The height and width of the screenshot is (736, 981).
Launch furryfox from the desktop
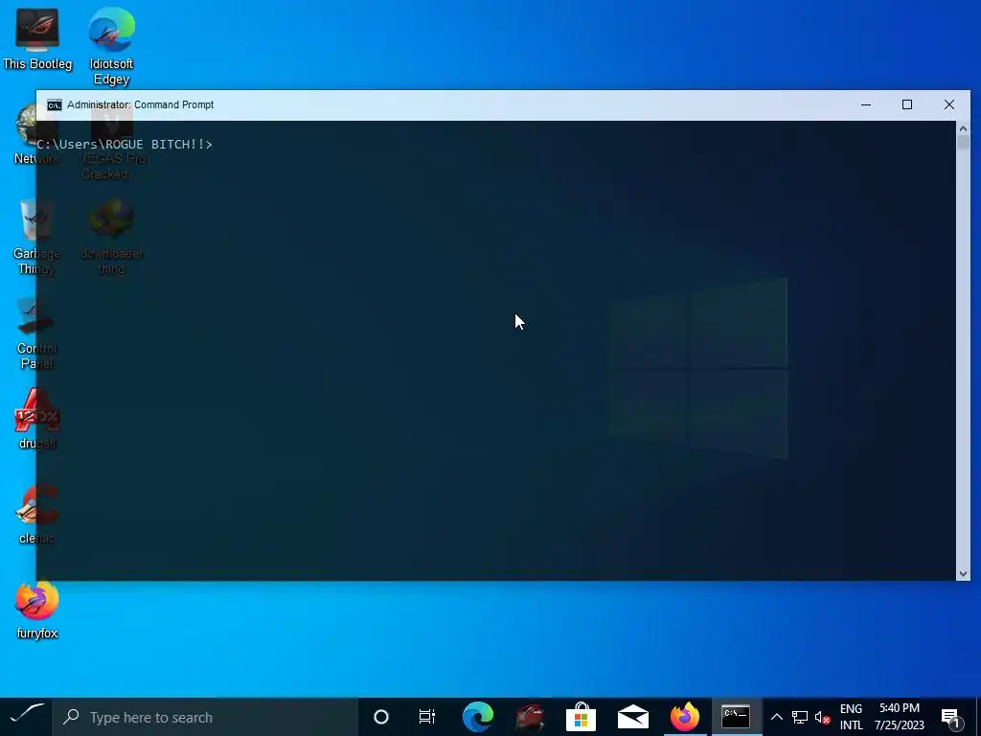pos(37,609)
